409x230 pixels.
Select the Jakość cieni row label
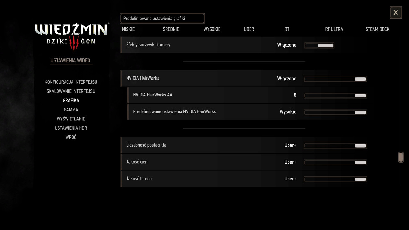[137, 162]
